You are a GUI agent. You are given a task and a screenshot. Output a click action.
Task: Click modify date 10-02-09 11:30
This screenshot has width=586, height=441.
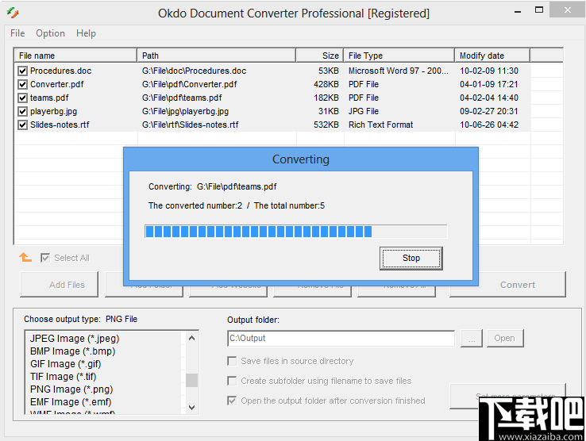[x=489, y=71]
